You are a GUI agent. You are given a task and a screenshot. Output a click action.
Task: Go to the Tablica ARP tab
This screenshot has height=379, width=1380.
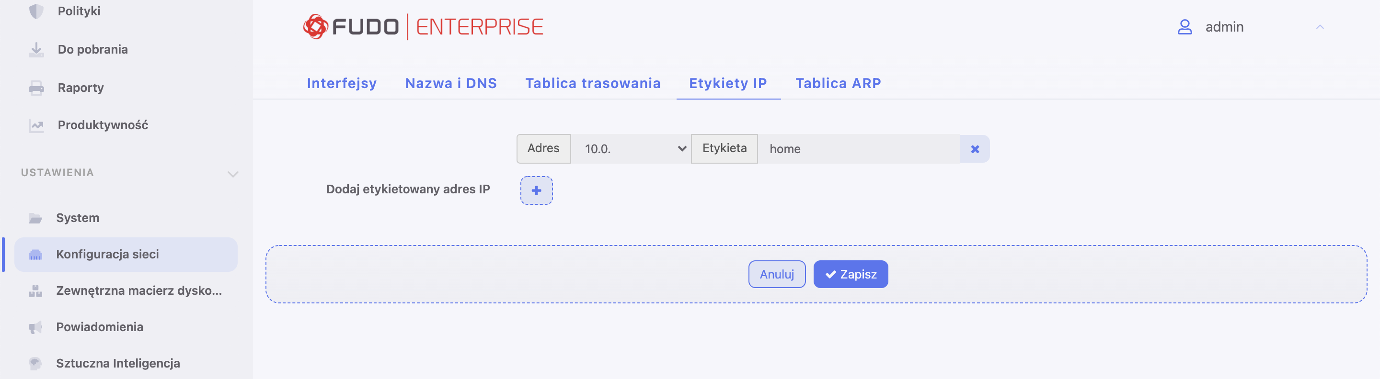838,84
